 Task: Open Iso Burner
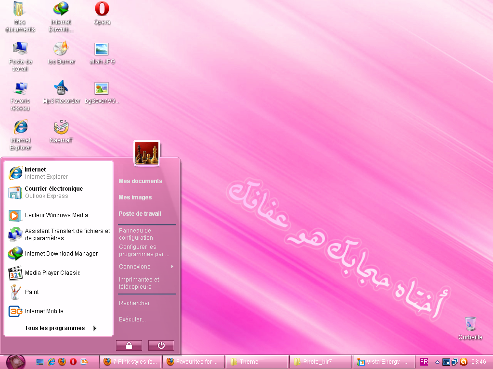(x=61, y=48)
